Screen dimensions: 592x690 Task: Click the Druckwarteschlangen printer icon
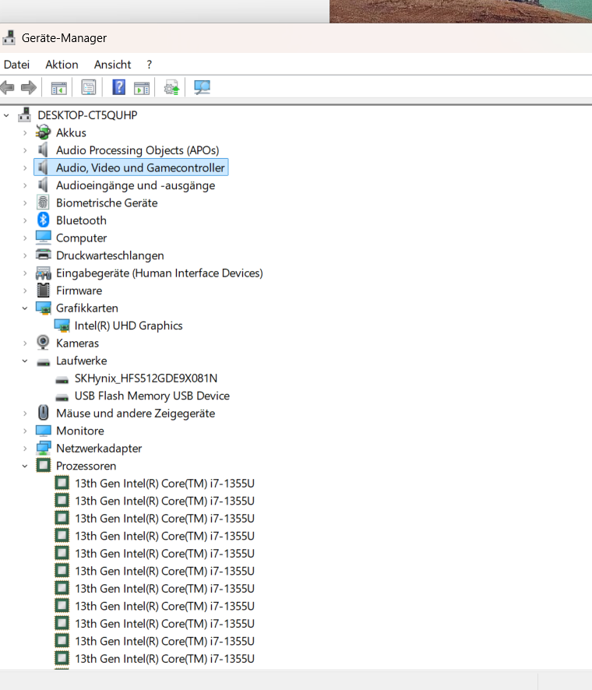tap(43, 255)
